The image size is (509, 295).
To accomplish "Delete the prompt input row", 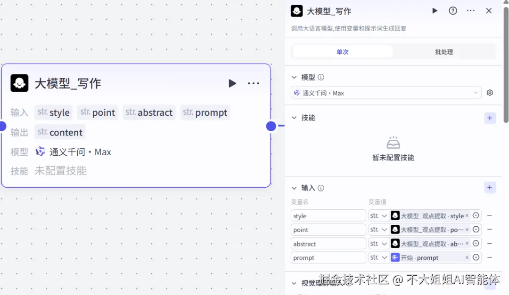I will (490, 257).
